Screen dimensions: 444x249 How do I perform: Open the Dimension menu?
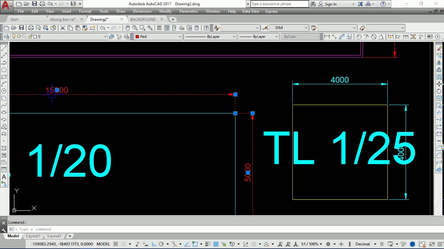142,11
